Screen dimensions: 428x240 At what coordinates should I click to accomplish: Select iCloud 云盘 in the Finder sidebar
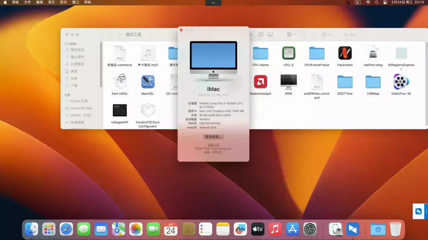point(79,101)
